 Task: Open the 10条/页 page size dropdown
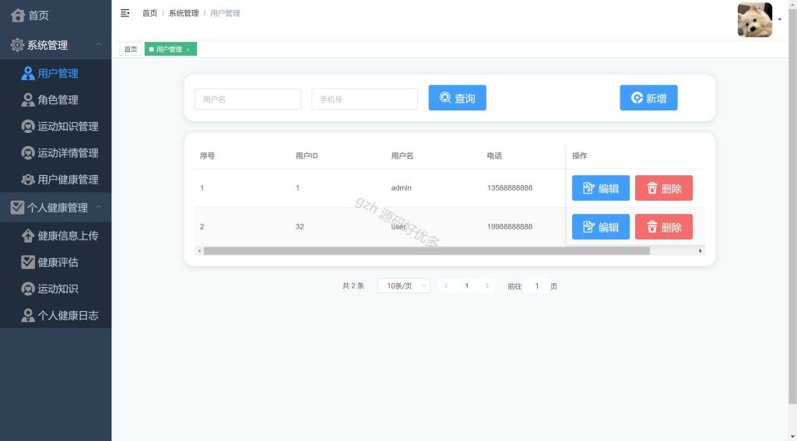pos(404,286)
